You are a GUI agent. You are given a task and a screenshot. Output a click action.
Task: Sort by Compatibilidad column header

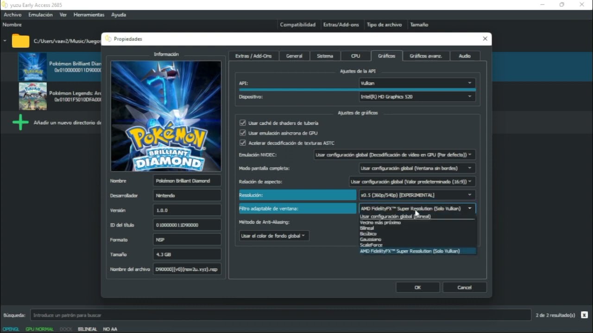(298, 25)
